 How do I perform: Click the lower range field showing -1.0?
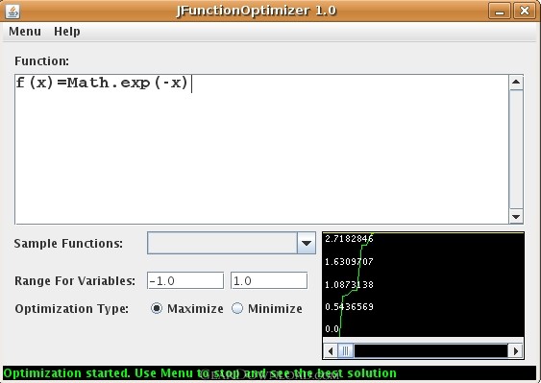pyautogui.click(x=185, y=280)
